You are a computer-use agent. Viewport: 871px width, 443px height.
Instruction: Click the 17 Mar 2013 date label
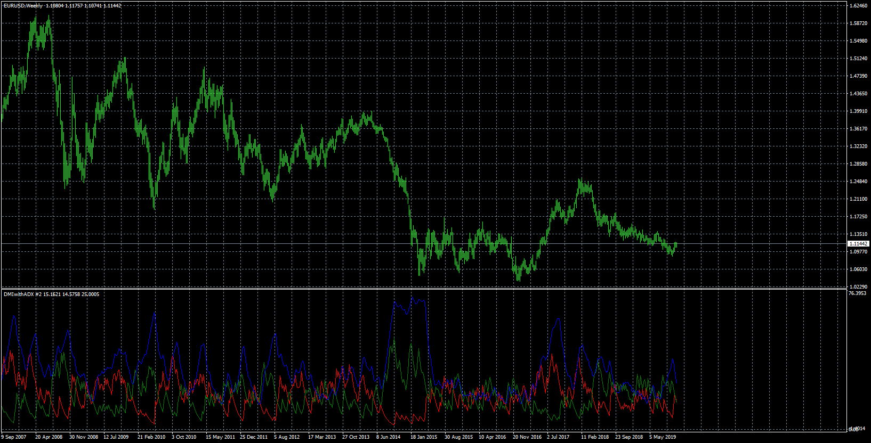[322, 437]
